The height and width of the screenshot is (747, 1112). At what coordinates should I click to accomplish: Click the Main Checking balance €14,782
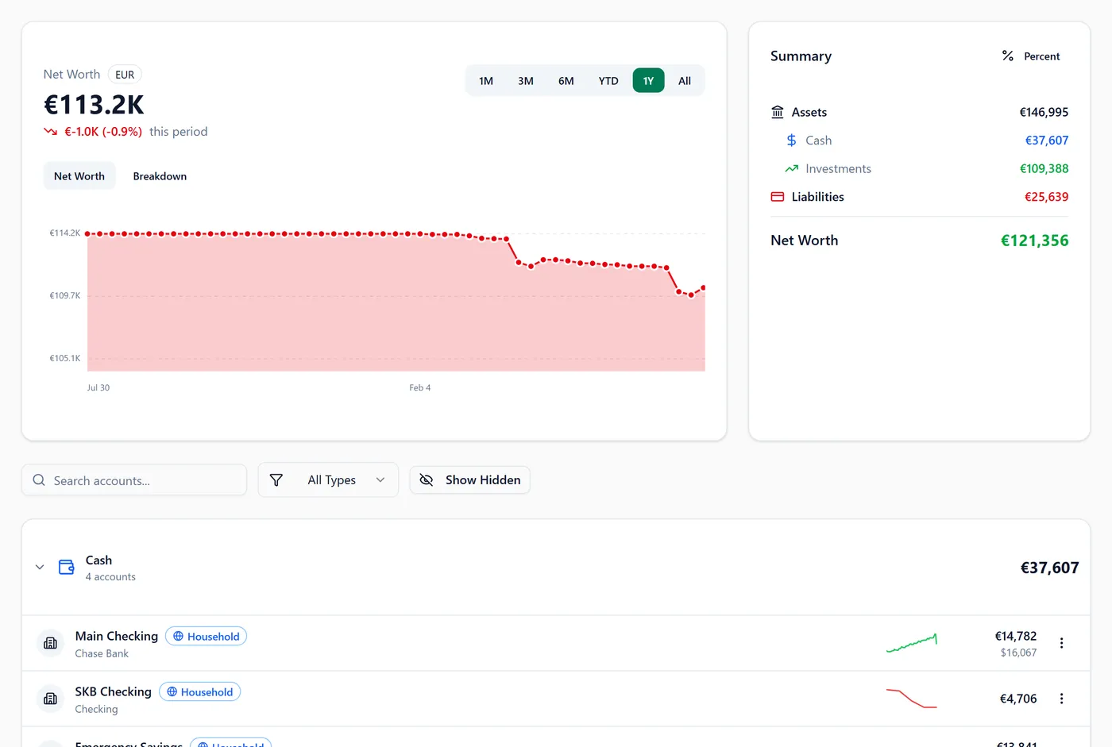click(x=1016, y=636)
